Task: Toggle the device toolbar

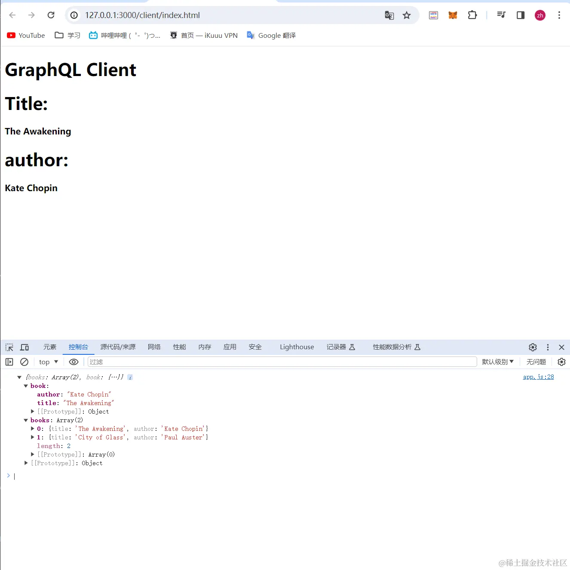Action: (x=25, y=347)
